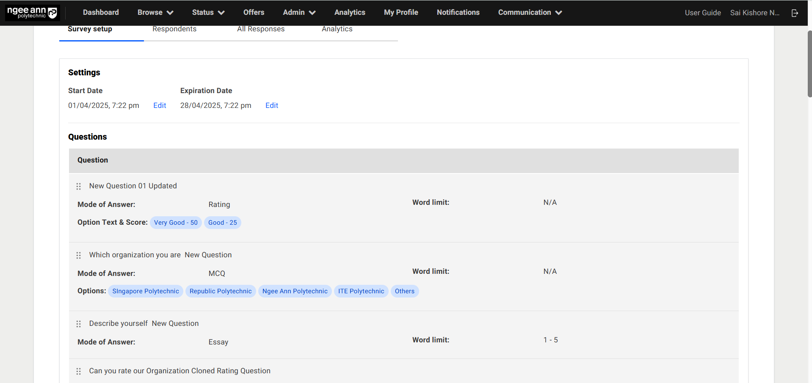Click the page vertical scrollbar
Image resolution: width=812 pixels, height=383 pixels.
point(809,63)
